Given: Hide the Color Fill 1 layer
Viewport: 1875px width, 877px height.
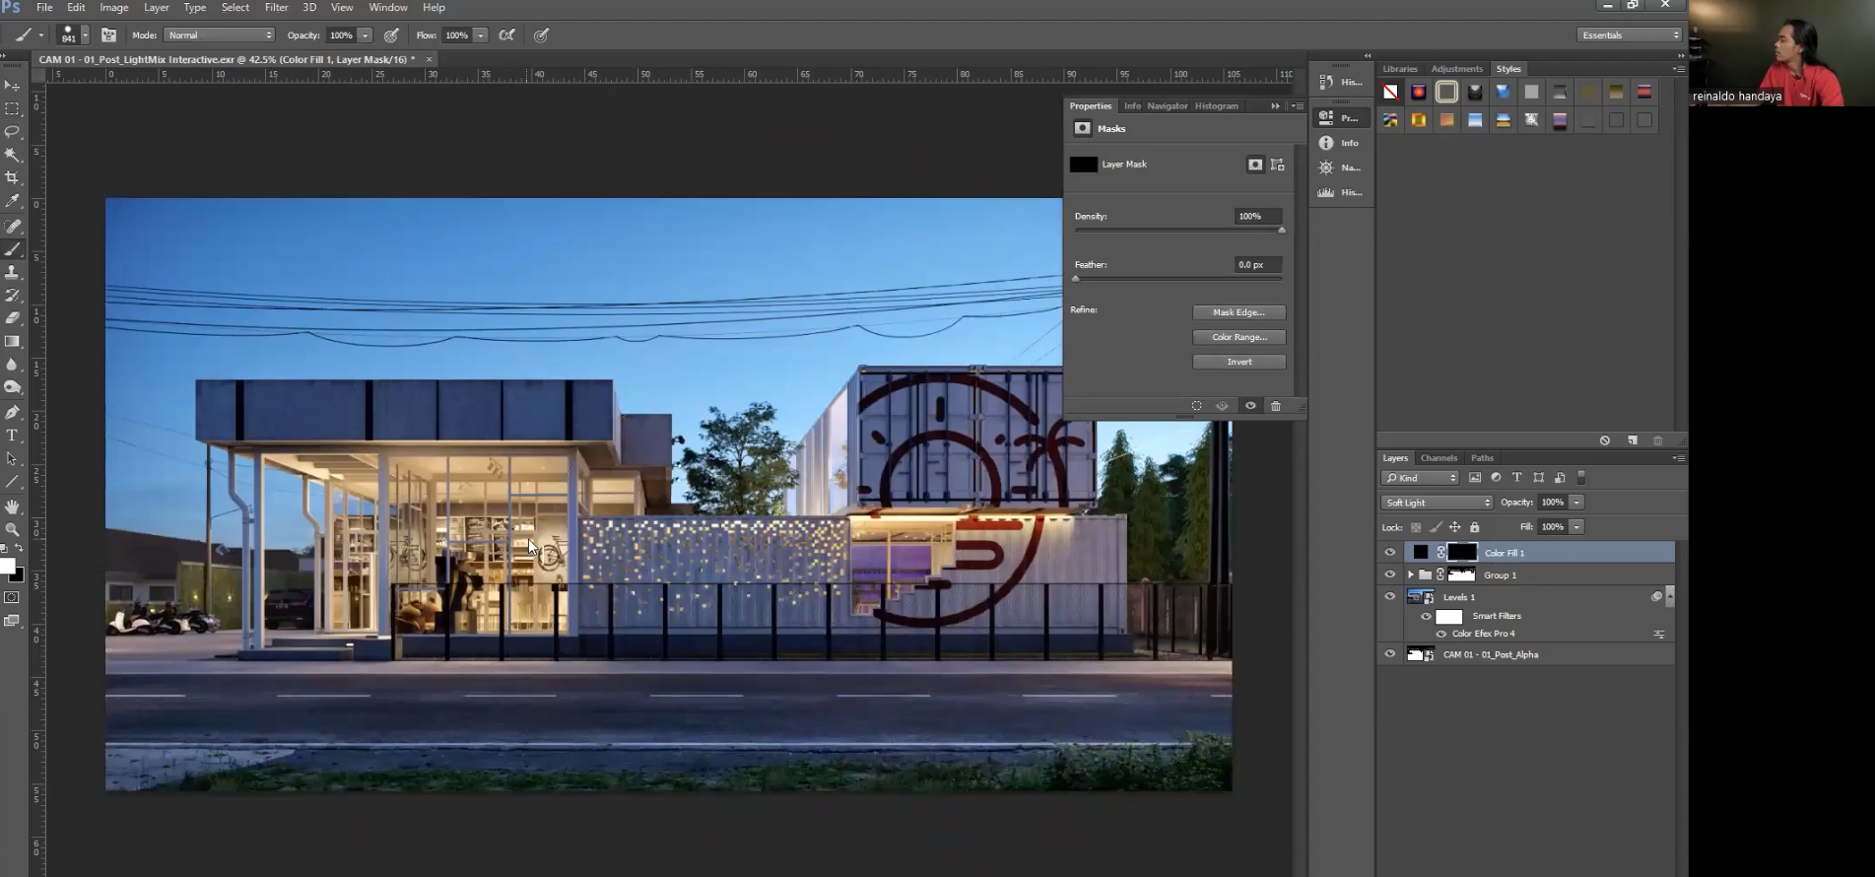Looking at the screenshot, I should point(1390,553).
